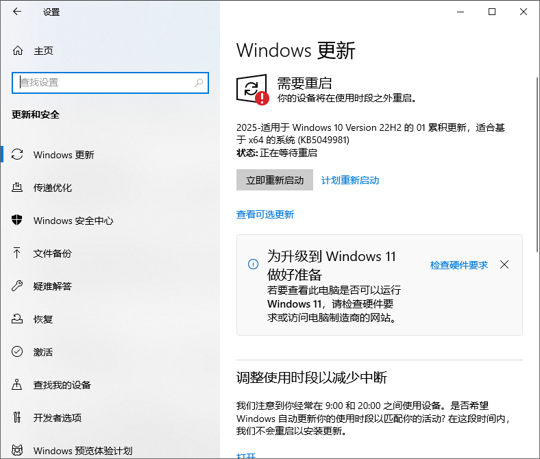The height and width of the screenshot is (459, 540).
Task: Select the Windows 更新 sync icon
Action: 17,154
